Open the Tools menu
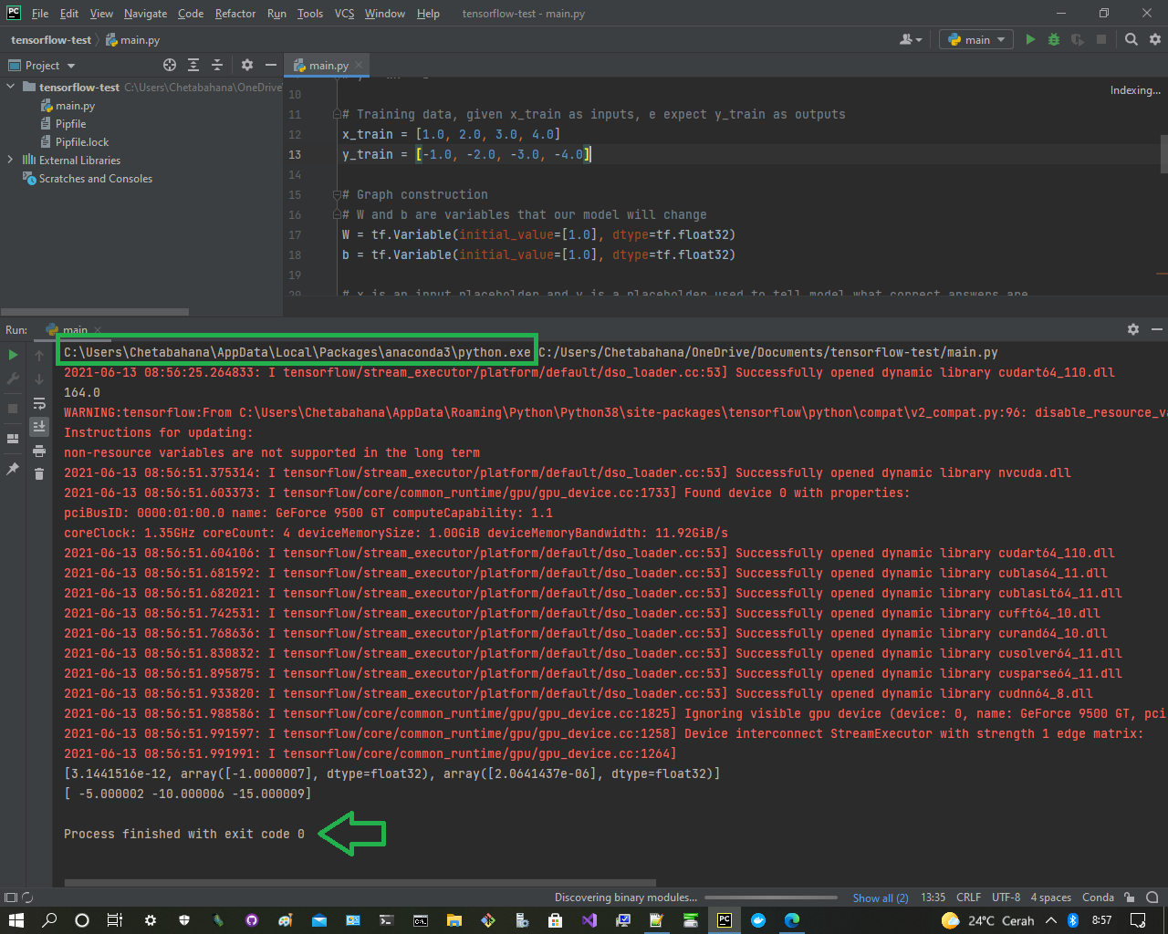This screenshot has width=1168, height=934. pos(310,14)
